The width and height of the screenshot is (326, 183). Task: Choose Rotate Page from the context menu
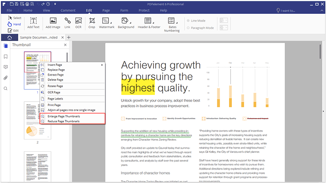pyautogui.click(x=73, y=86)
